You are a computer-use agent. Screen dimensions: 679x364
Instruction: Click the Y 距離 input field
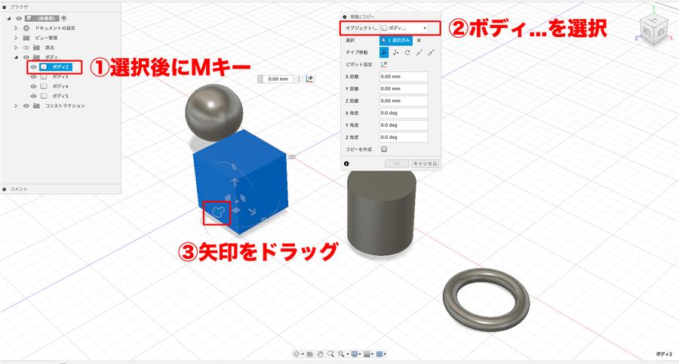(x=404, y=89)
